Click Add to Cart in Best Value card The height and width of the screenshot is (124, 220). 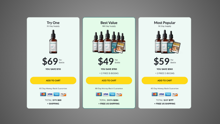(109, 80)
